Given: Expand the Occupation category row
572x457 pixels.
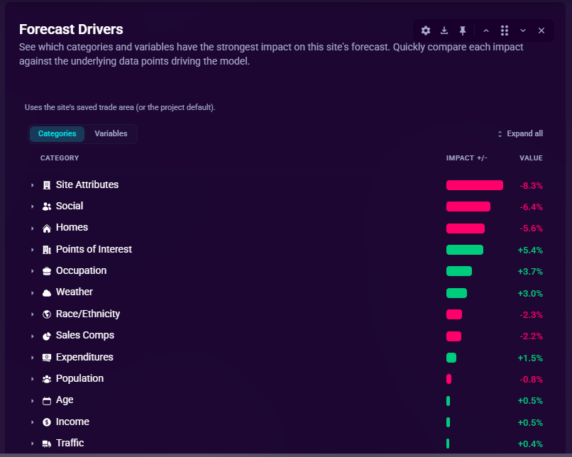Looking at the screenshot, I should point(33,271).
